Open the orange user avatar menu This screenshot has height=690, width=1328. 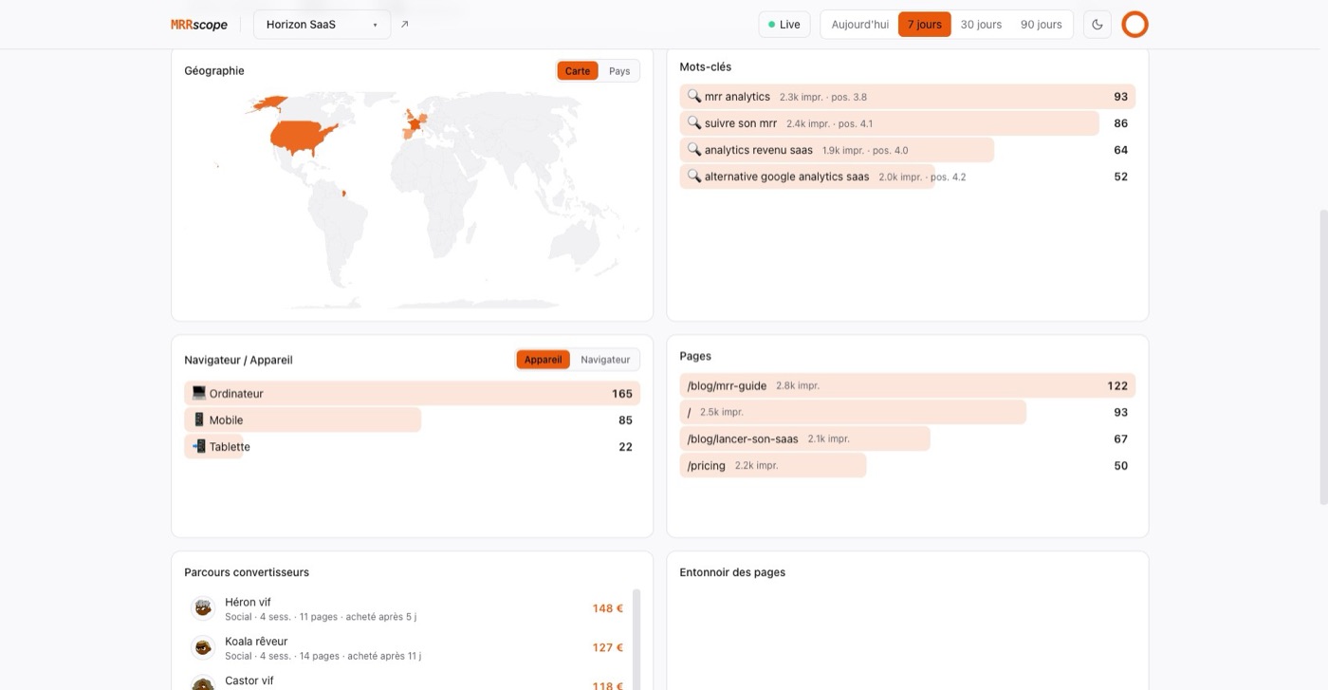(1135, 25)
